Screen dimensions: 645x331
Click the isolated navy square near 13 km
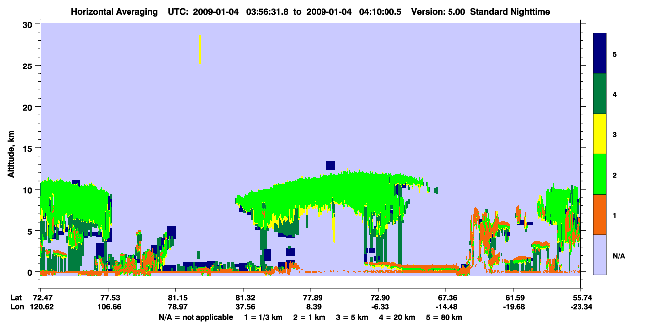point(330,165)
